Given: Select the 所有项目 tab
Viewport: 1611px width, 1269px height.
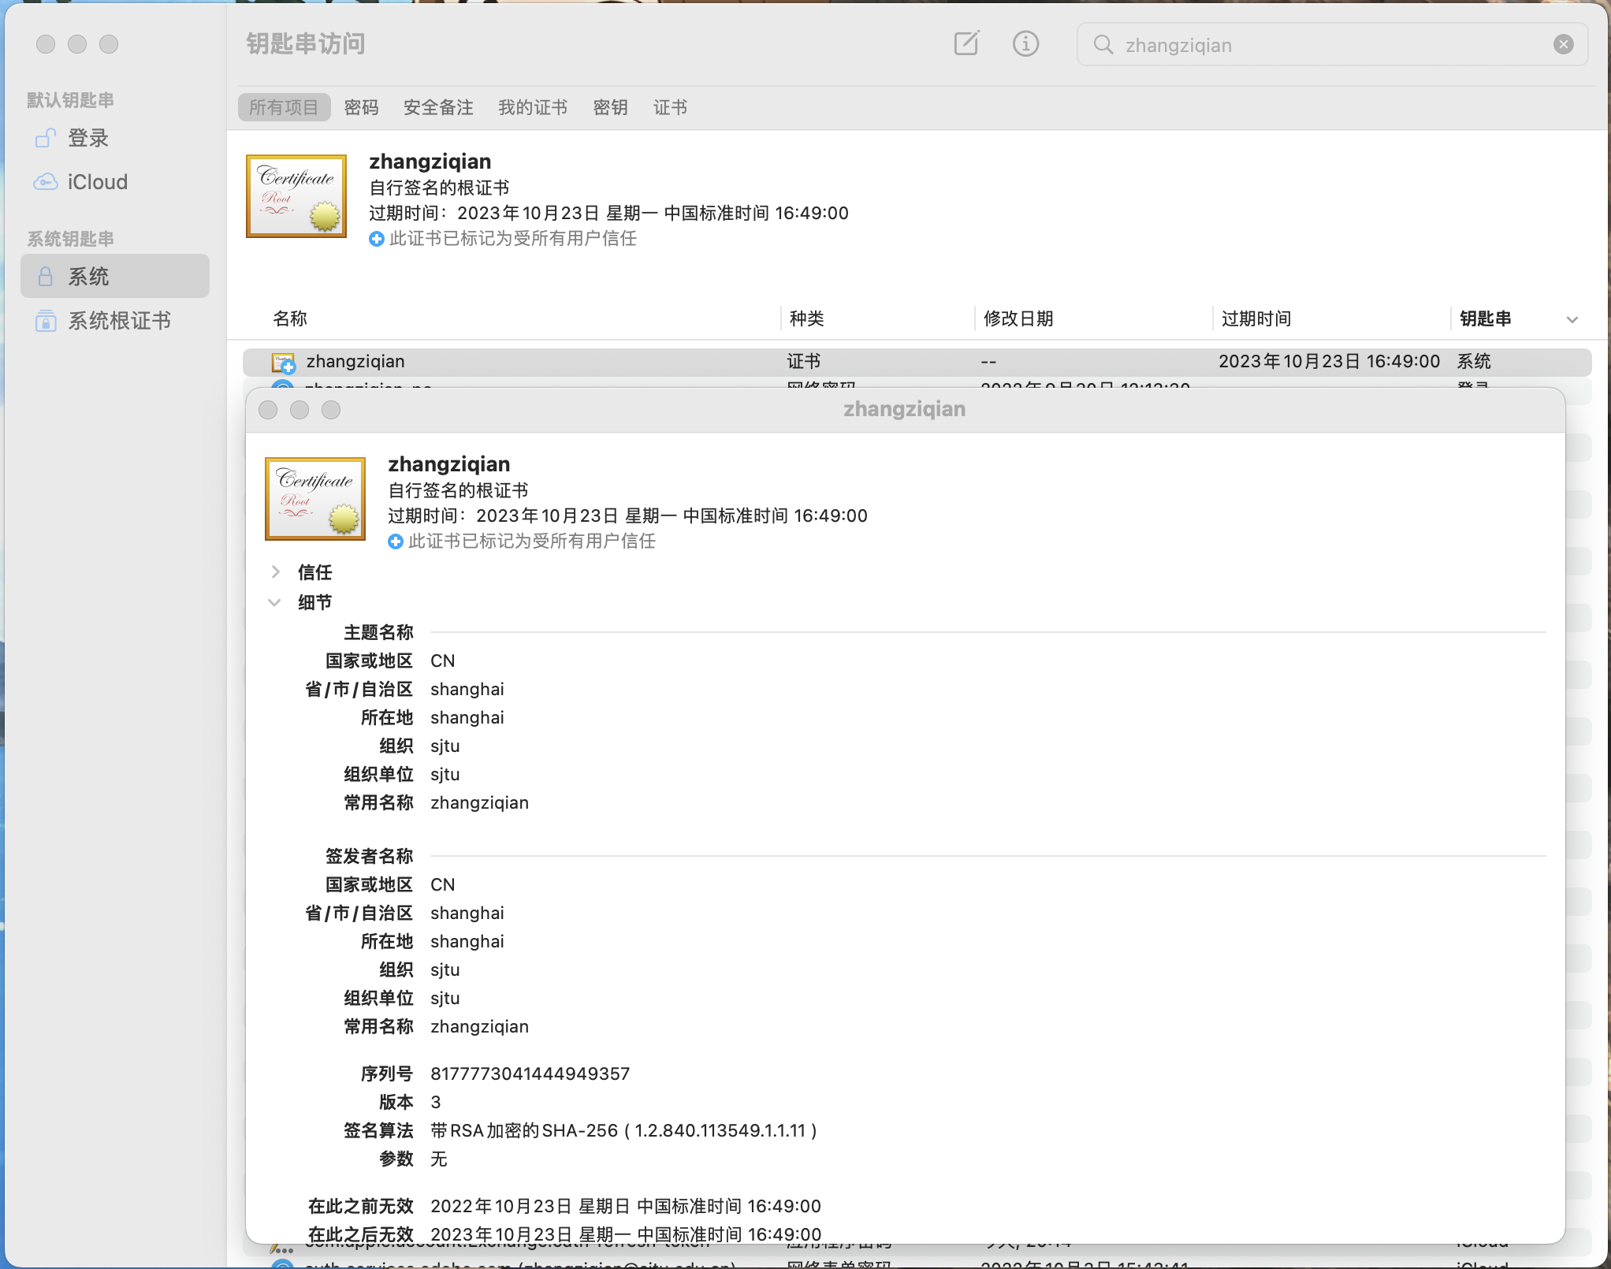Looking at the screenshot, I should (x=284, y=107).
